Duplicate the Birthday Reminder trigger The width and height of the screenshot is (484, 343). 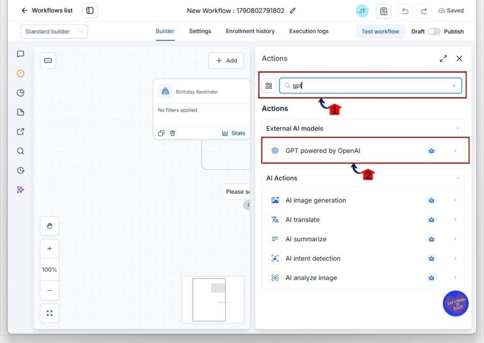[x=161, y=133]
